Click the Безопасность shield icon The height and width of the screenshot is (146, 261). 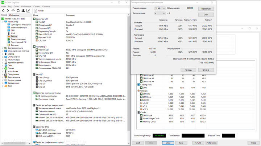pos(6,77)
